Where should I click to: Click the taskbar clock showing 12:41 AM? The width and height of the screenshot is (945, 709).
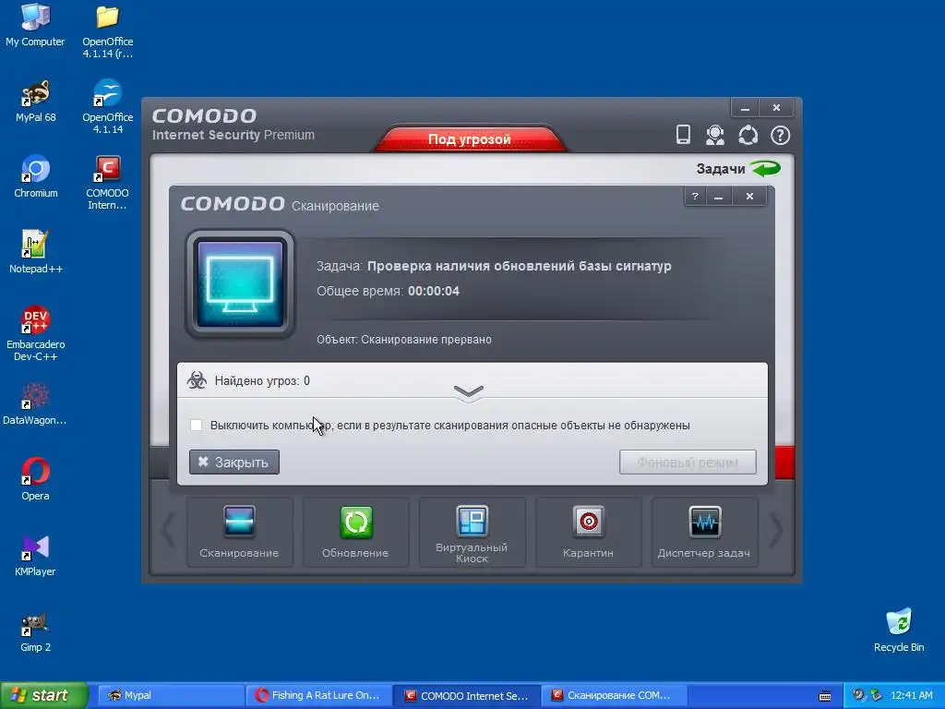point(911,695)
